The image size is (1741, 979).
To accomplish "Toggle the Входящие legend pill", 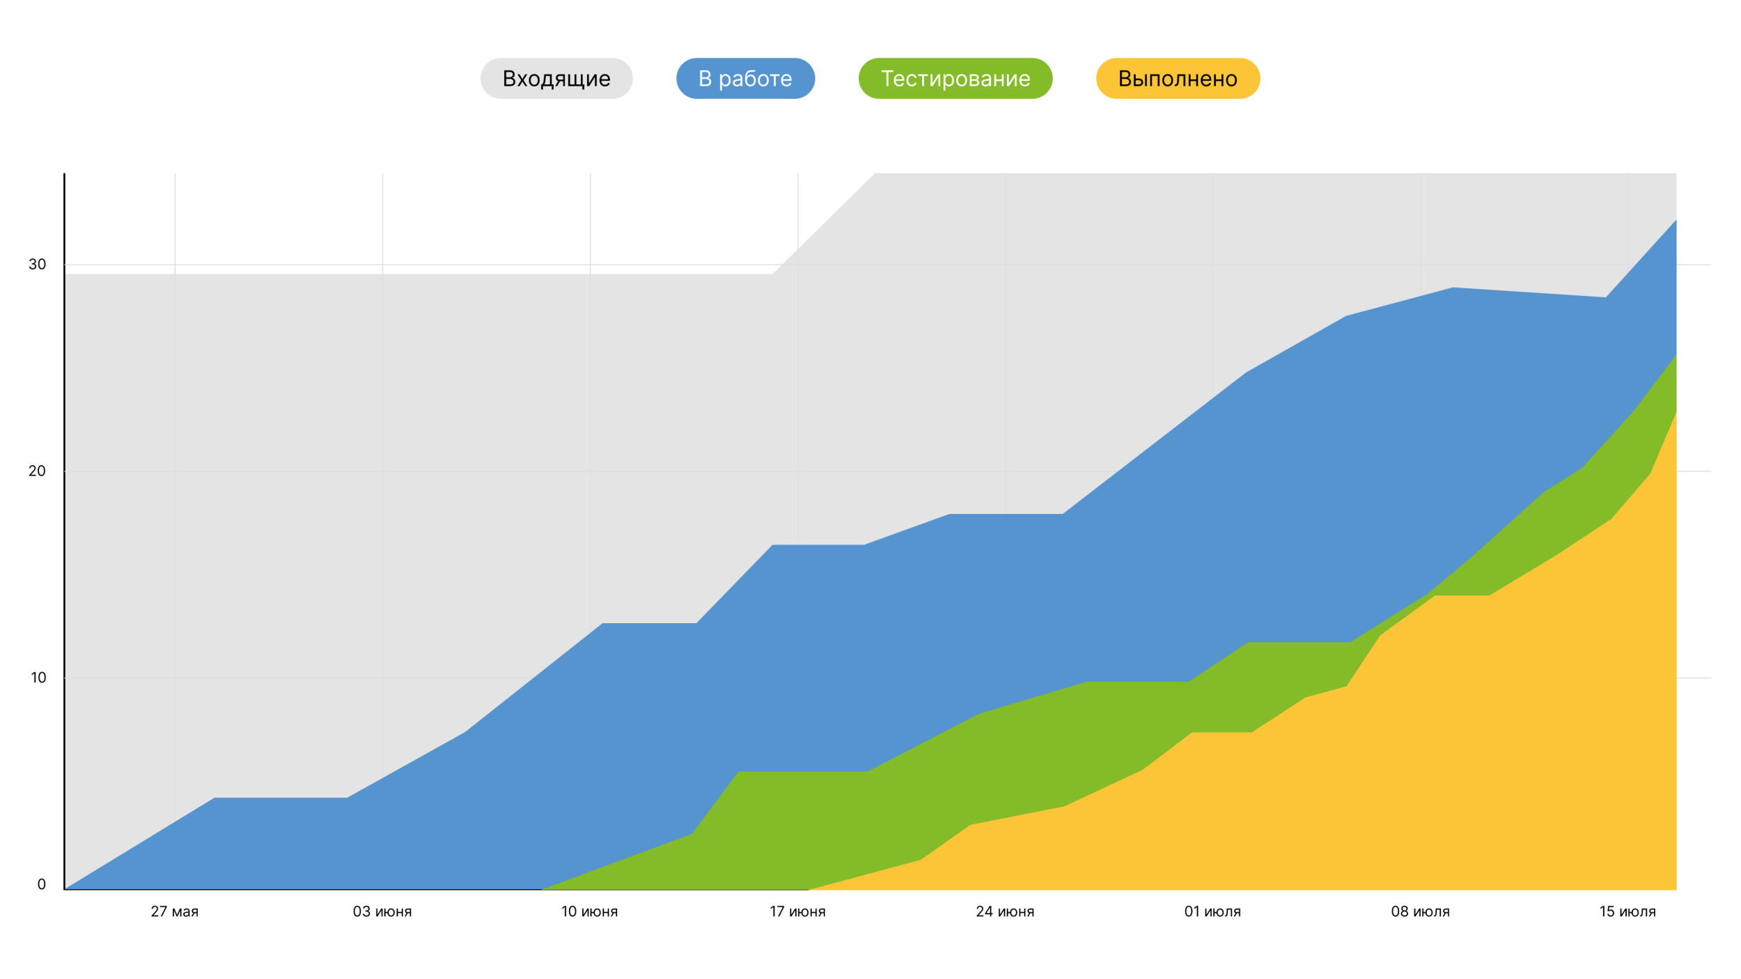I will pos(556,79).
